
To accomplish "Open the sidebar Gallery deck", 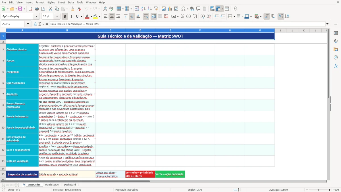I will click(336, 49).
